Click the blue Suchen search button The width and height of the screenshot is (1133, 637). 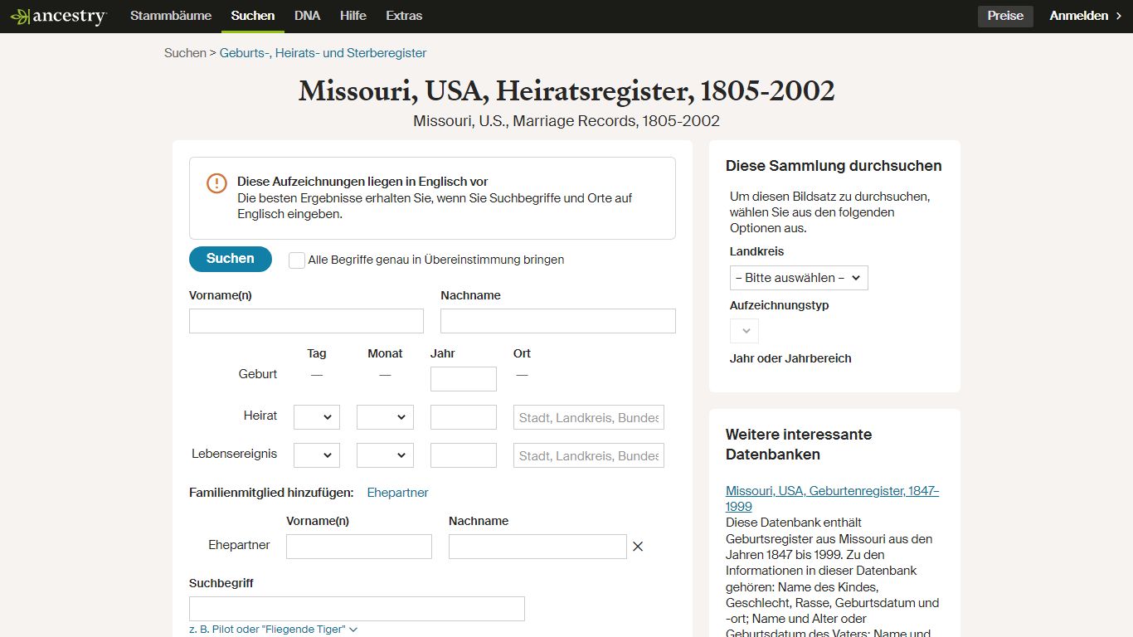[x=231, y=259]
